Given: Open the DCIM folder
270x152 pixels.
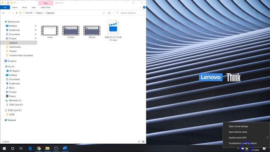Looking at the screenshot, I should 12,114.
